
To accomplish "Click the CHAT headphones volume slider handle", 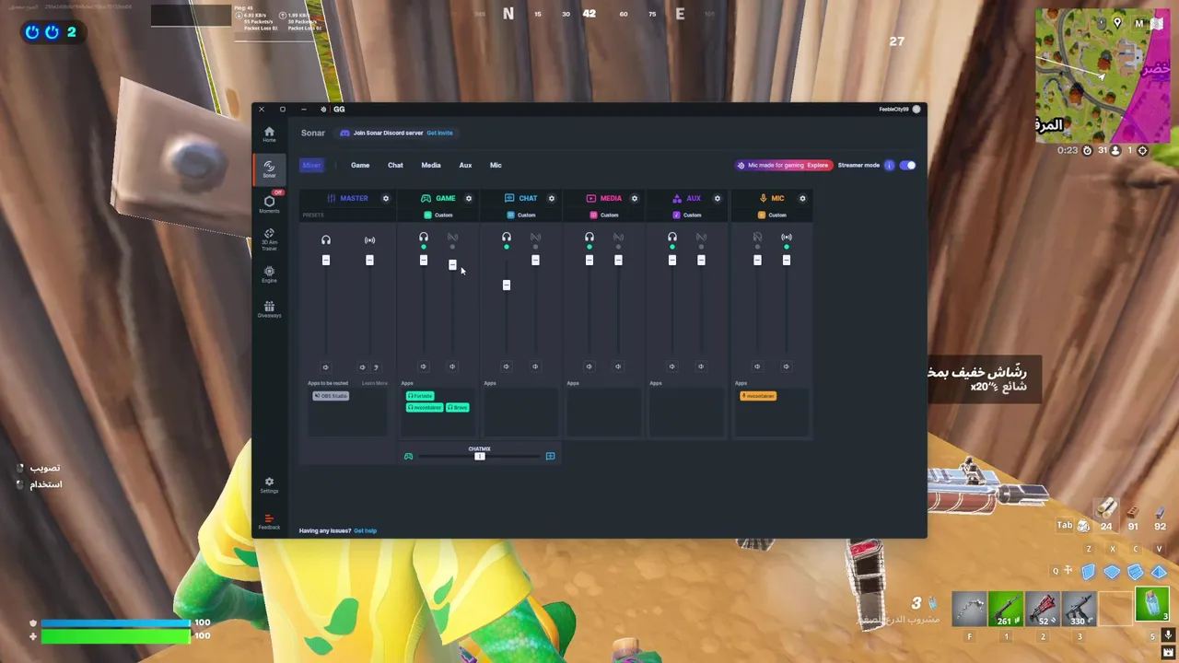I will click(x=506, y=285).
